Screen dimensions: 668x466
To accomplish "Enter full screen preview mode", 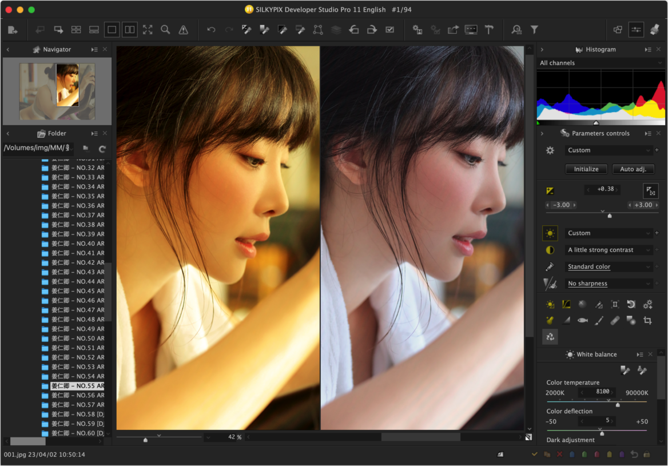I will tap(148, 30).
